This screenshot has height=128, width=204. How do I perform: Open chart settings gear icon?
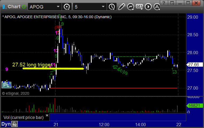point(67,7)
